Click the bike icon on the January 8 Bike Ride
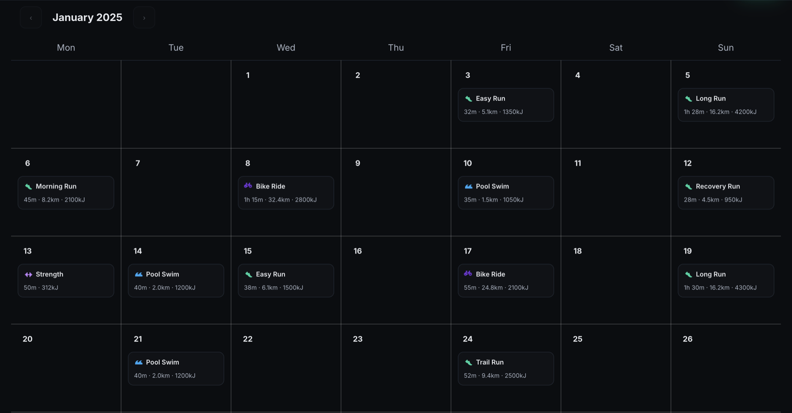Image resolution: width=792 pixels, height=413 pixels. point(248,186)
